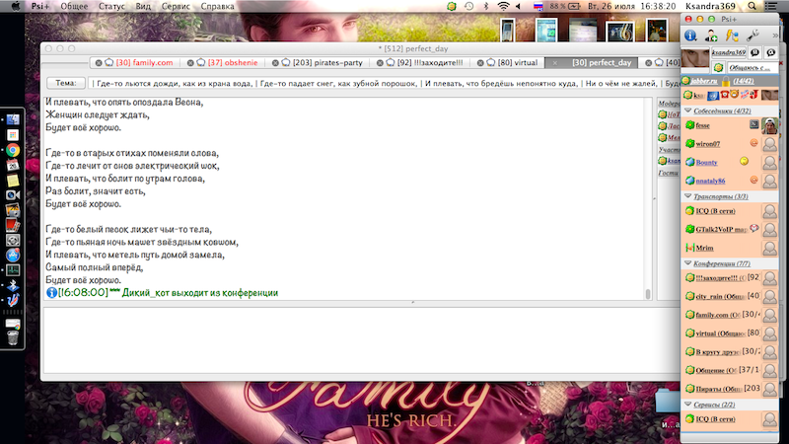Click client icon next to fesse
This screenshot has width=789, height=444.
pyautogui.click(x=753, y=124)
